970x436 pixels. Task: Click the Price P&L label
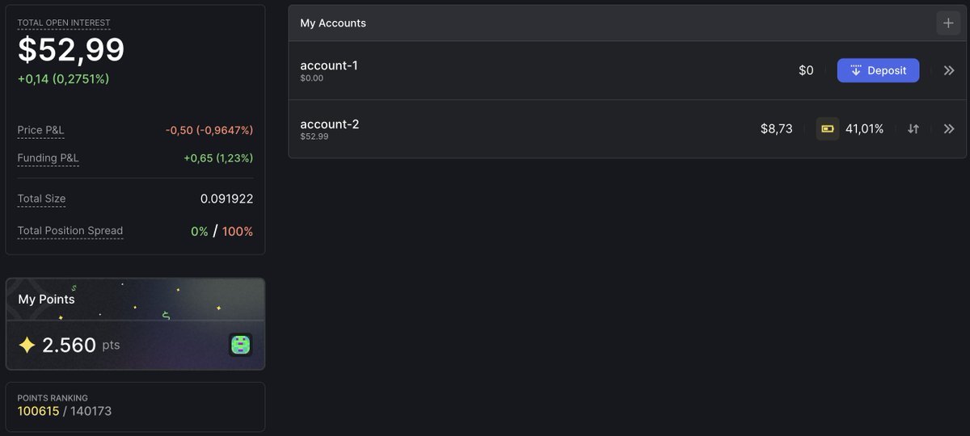pos(40,130)
